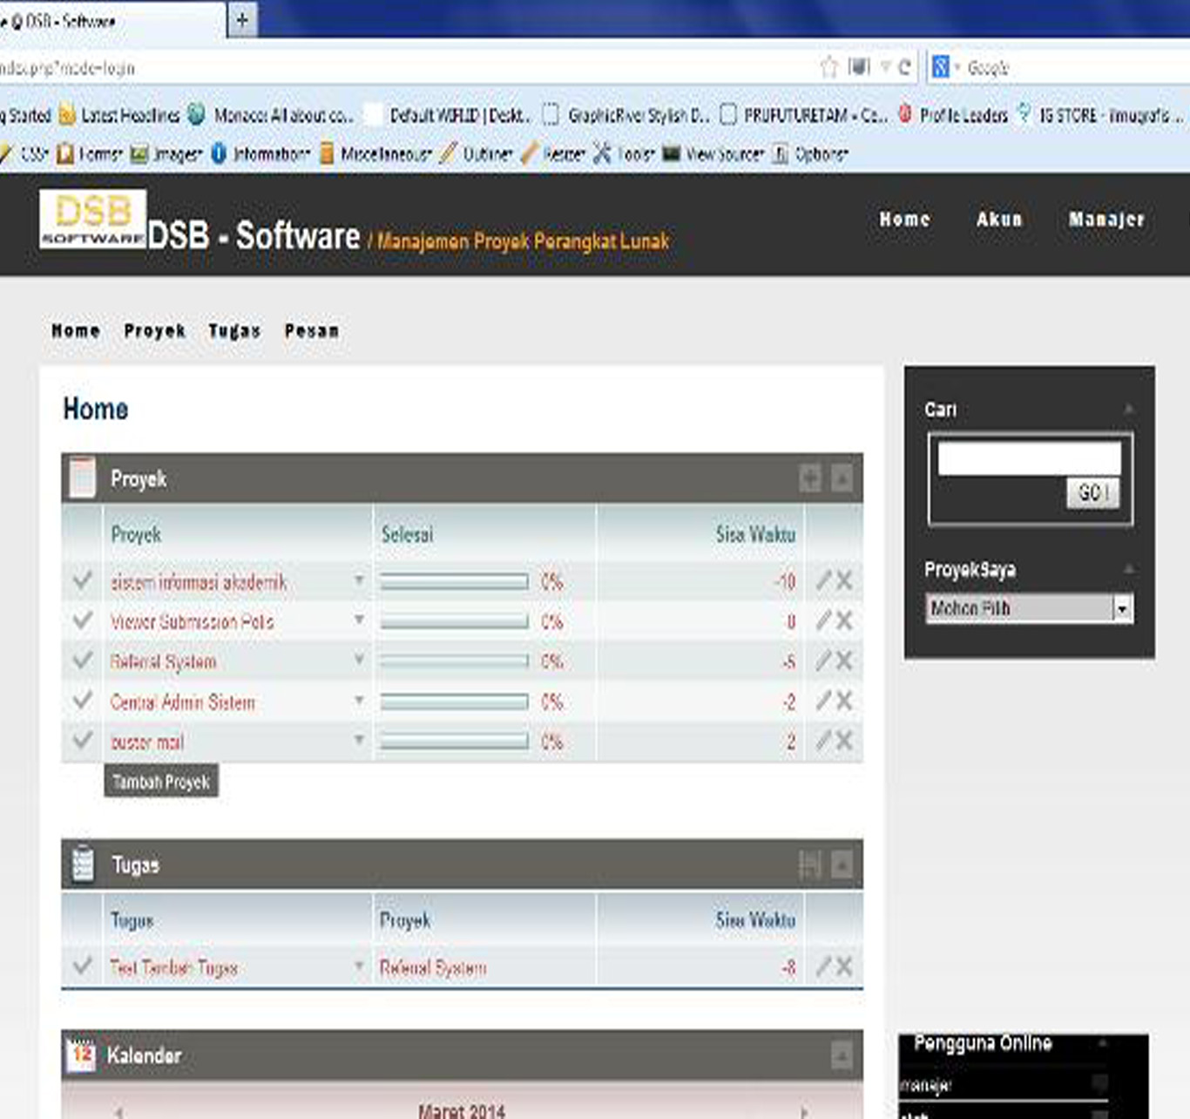Open the Manajer menu in top header
This screenshot has height=1119, width=1190.
(1105, 220)
